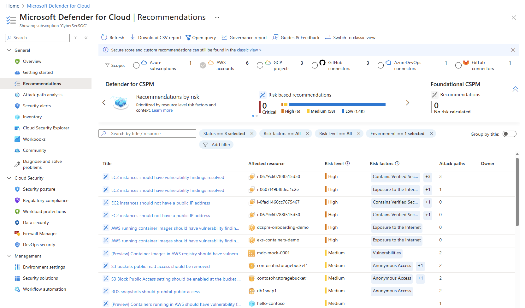This screenshot has height=308, width=525.
Task: Go to next Defender CSPM card
Action: point(408,103)
